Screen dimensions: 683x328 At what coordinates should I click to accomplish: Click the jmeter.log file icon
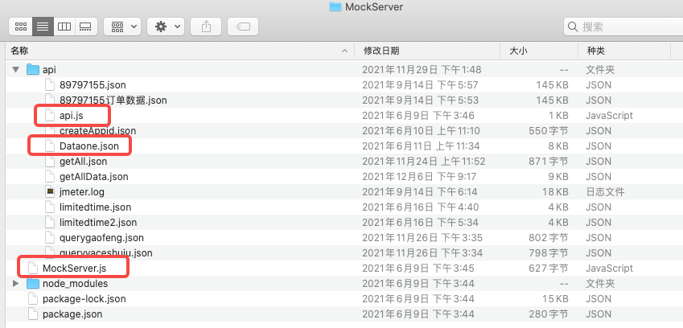(50, 192)
